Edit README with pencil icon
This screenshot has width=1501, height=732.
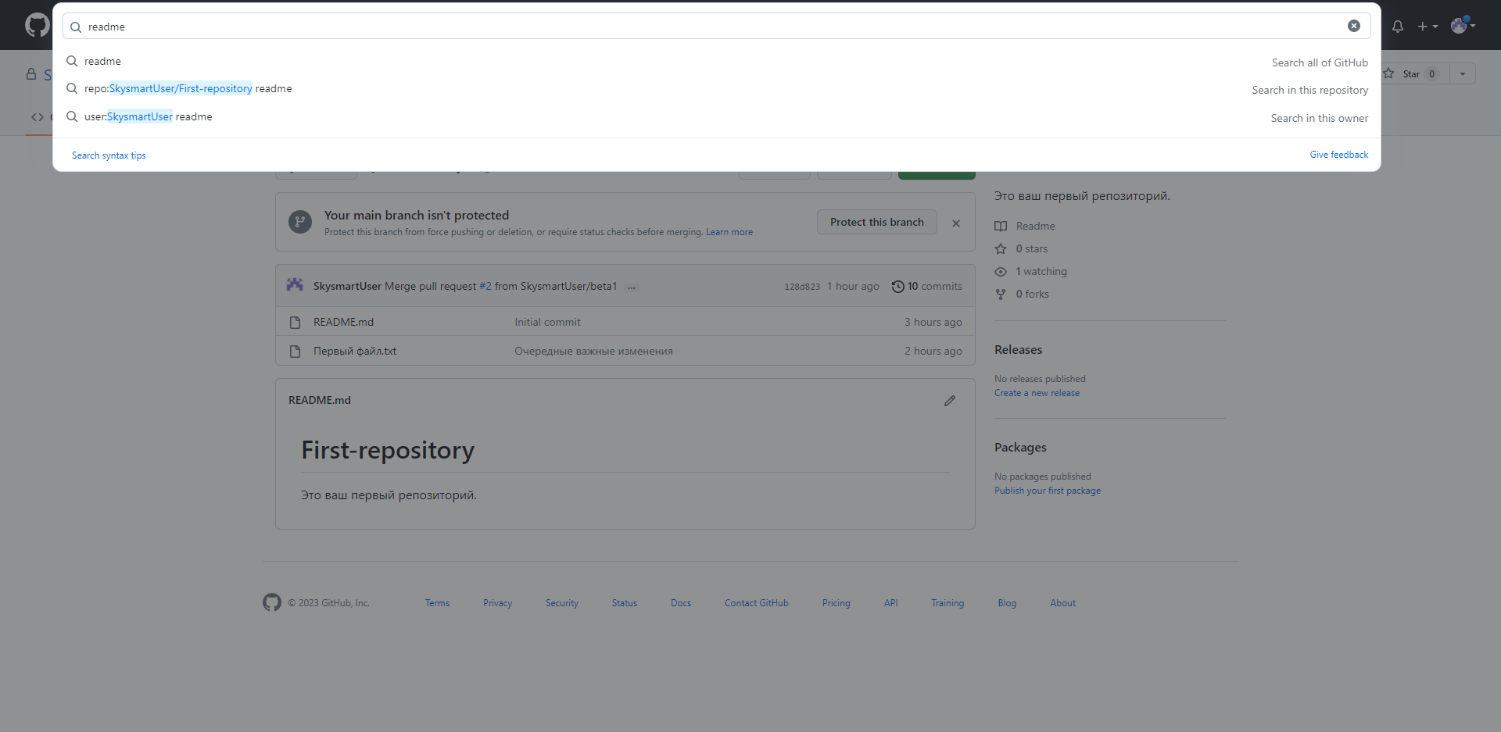click(x=950, y=401)
